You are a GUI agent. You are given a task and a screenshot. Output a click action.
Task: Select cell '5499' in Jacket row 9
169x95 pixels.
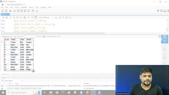coord(22,62)
